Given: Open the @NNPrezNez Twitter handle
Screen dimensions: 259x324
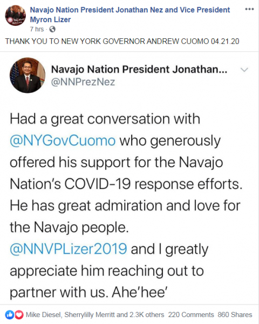Looking at the screenshot, I should (83, 82).
